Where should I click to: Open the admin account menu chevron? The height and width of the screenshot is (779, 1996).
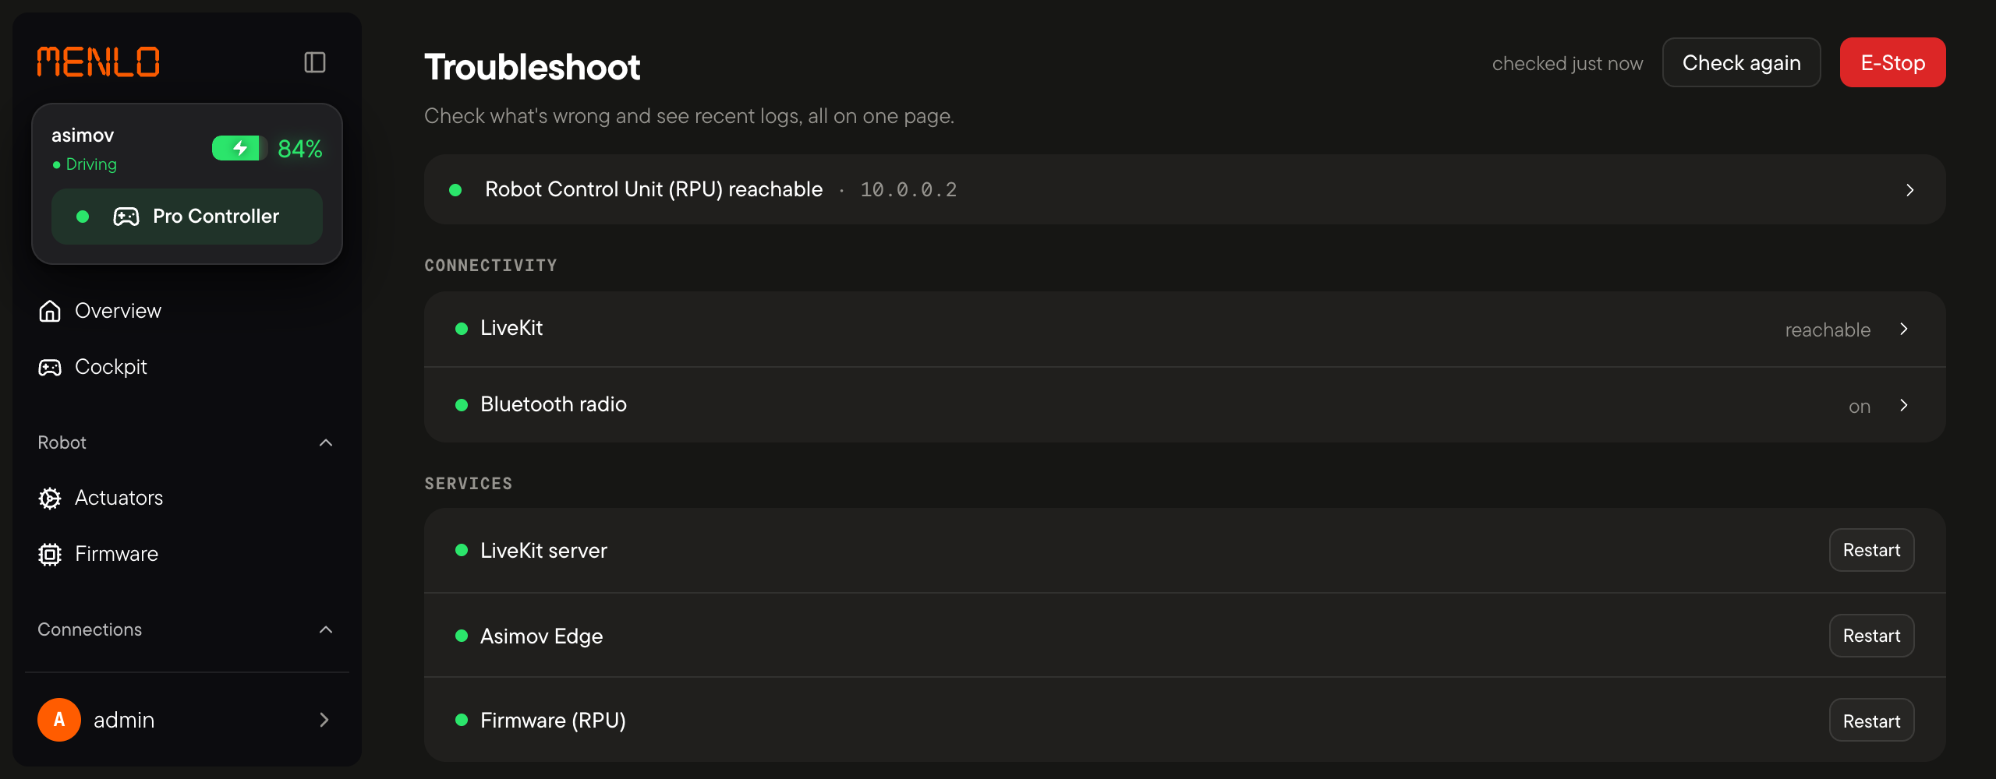[324, 720]
